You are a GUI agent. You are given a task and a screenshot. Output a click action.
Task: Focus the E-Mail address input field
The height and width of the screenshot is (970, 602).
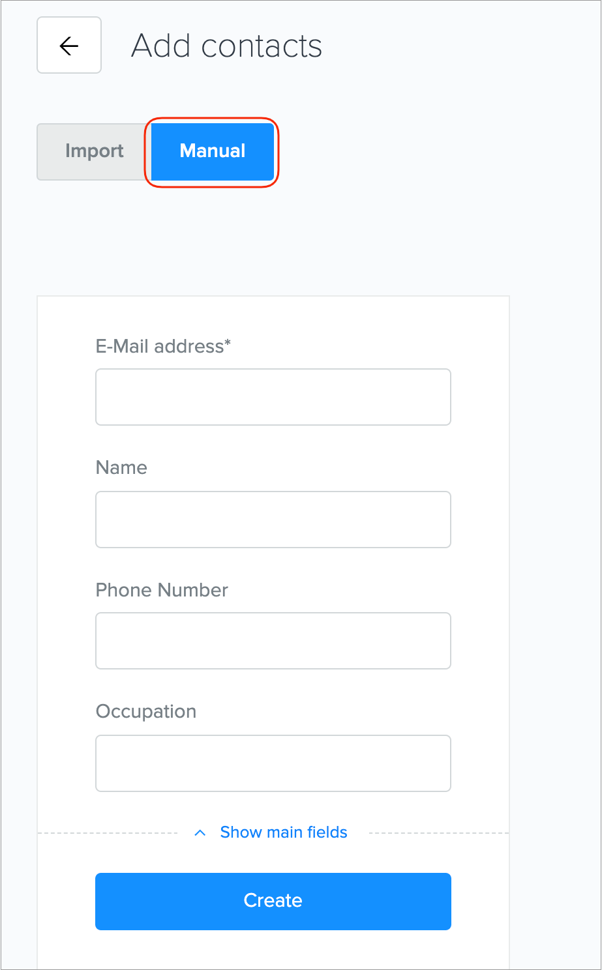273,397
